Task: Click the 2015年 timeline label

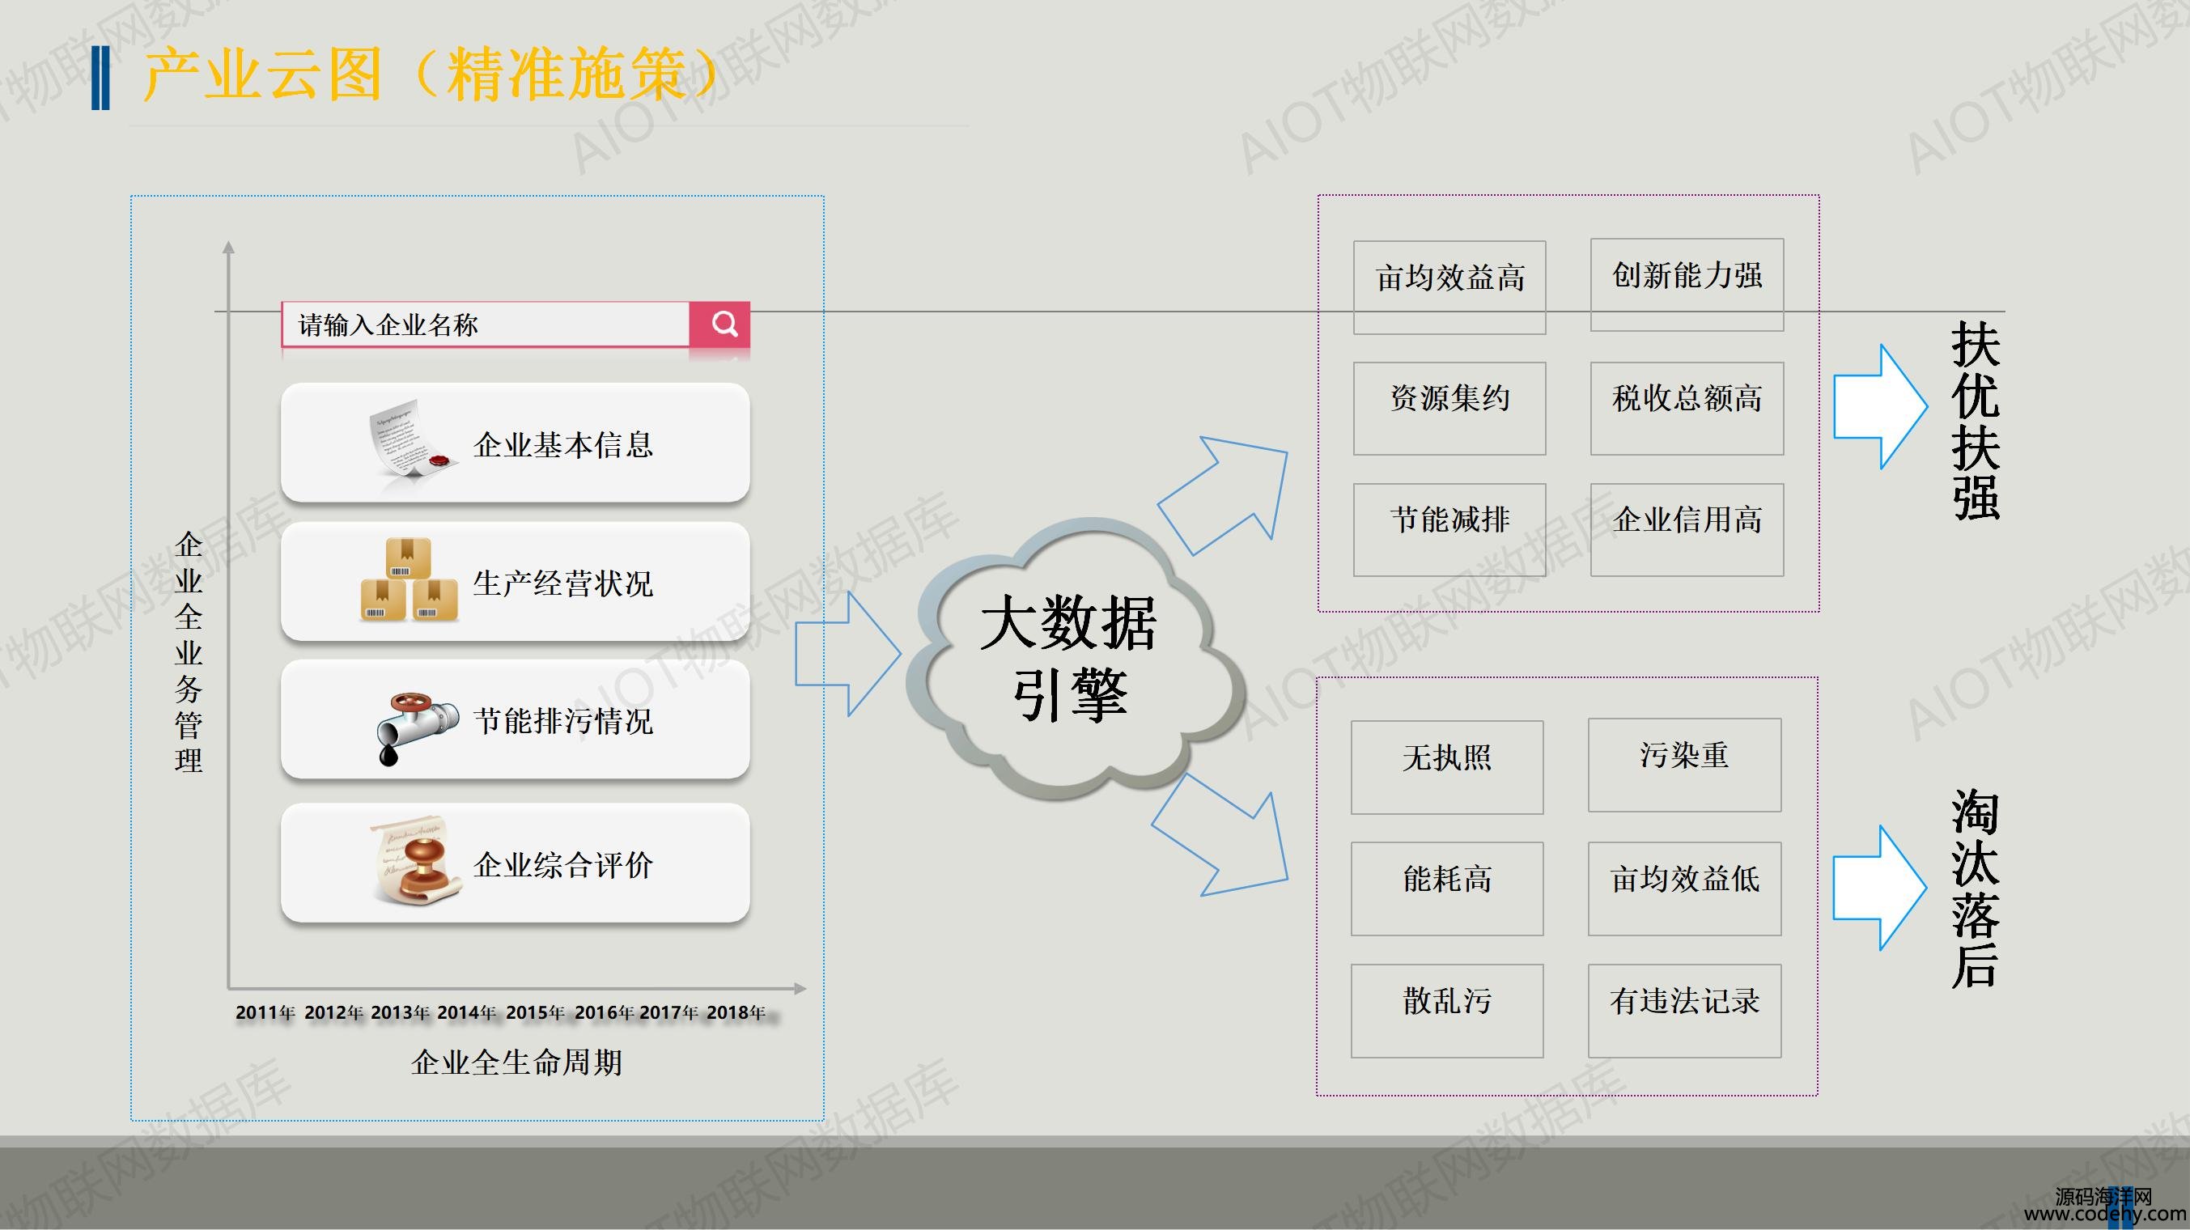Action: point(536,1012)
